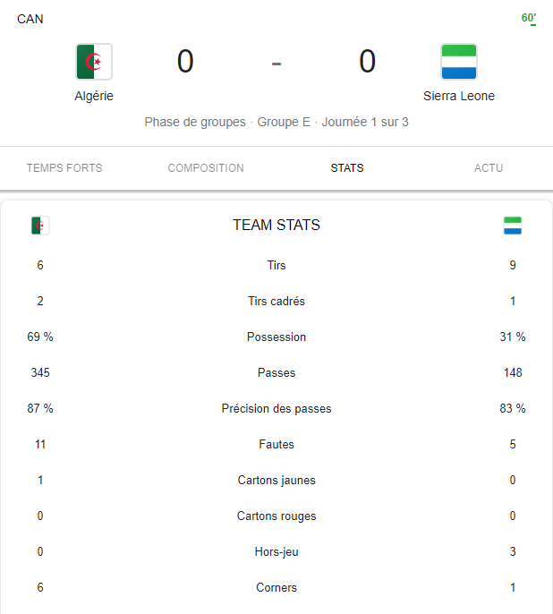The image size is (553, 614).
Task: Open the Temps Forts tab
Action: (x=64, y=168)
